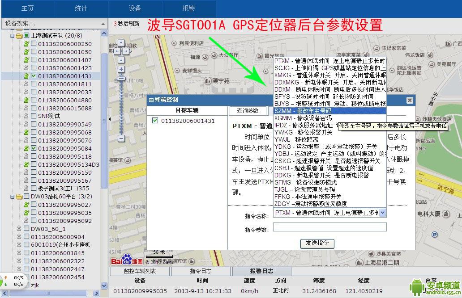The width and height of the screenshot is (462, 298).
Task: Click user icon beside DW03_60_1
Action: [19, 229]
